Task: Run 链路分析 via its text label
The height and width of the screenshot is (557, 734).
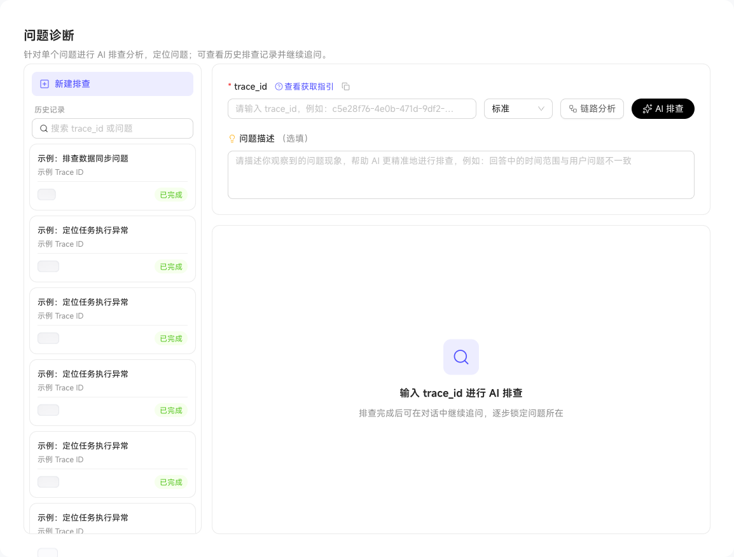Action: (x=598, y=109)
